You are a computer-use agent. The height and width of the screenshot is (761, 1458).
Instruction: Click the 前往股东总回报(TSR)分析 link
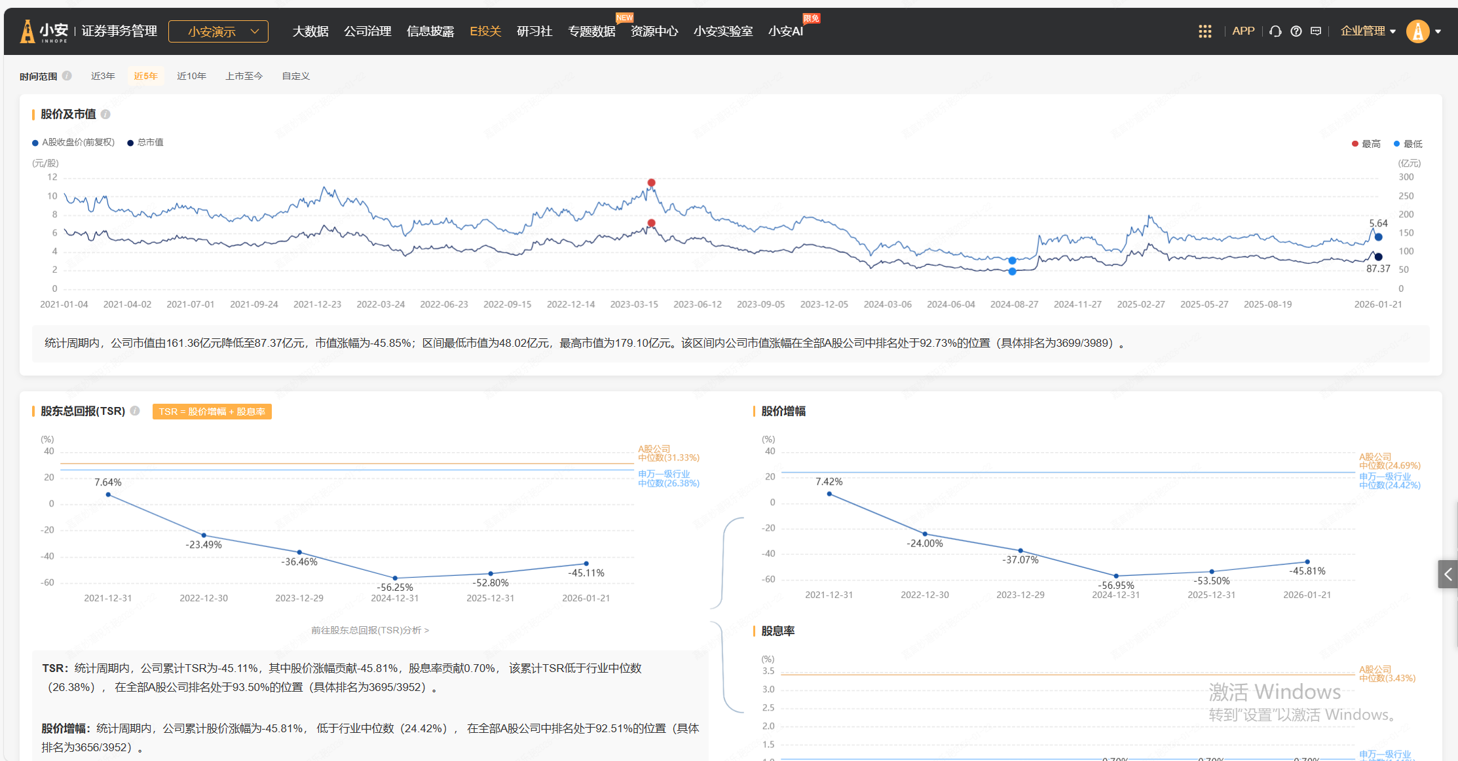[x=370, y=630]
